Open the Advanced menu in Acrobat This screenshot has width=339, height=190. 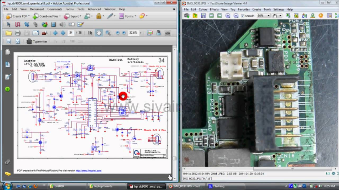94,9
